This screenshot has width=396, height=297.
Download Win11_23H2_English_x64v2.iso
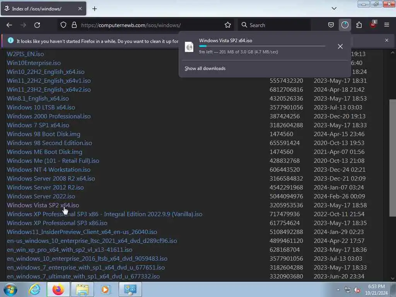click(x=49, y=89)
